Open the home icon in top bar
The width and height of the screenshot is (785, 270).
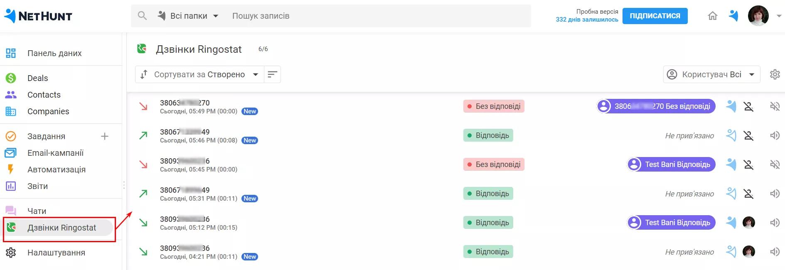[712, 16]
